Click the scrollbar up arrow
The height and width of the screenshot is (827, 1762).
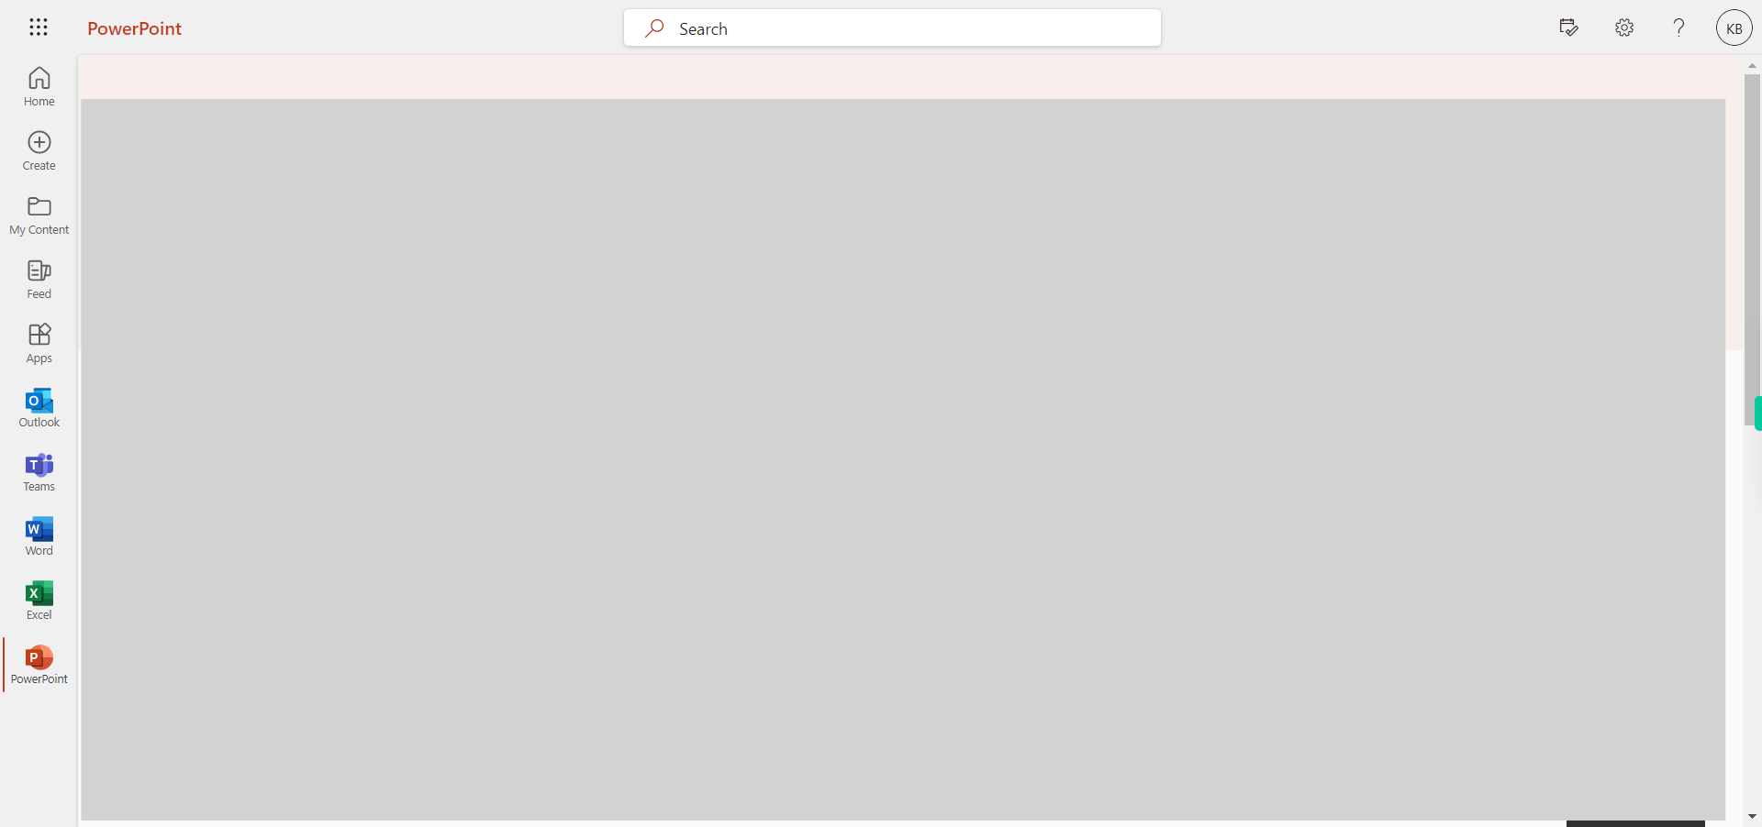(x=1752, y=65)
